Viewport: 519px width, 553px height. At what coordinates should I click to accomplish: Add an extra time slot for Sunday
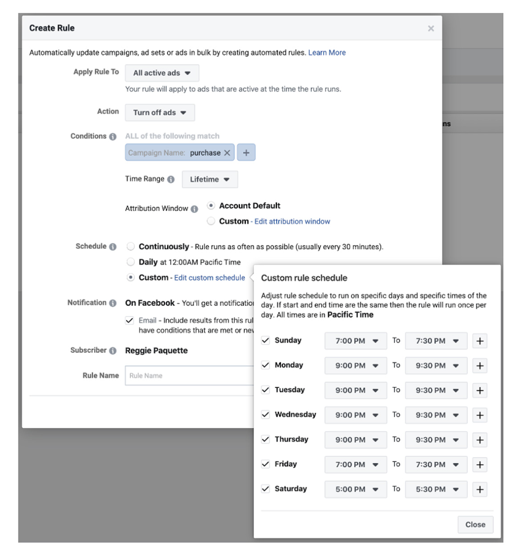point(480,341)
